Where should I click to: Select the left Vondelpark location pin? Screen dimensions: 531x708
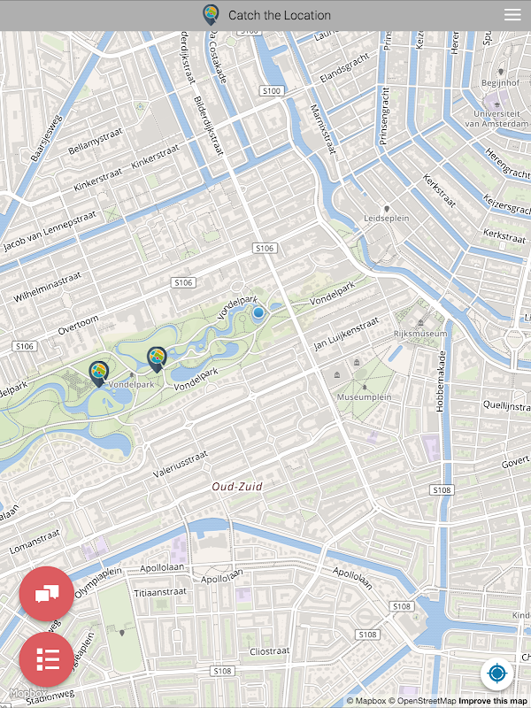99,373
